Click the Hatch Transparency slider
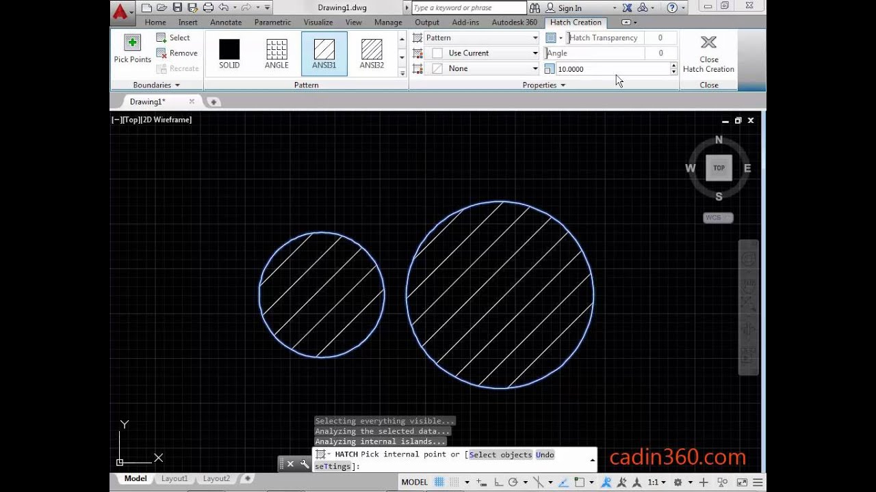This screenshot has height=492, width=876. point(606,38)
